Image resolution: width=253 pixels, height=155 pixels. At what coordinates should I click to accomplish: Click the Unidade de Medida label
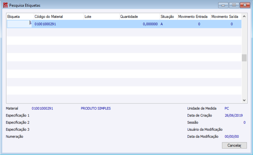click(202, 108)
